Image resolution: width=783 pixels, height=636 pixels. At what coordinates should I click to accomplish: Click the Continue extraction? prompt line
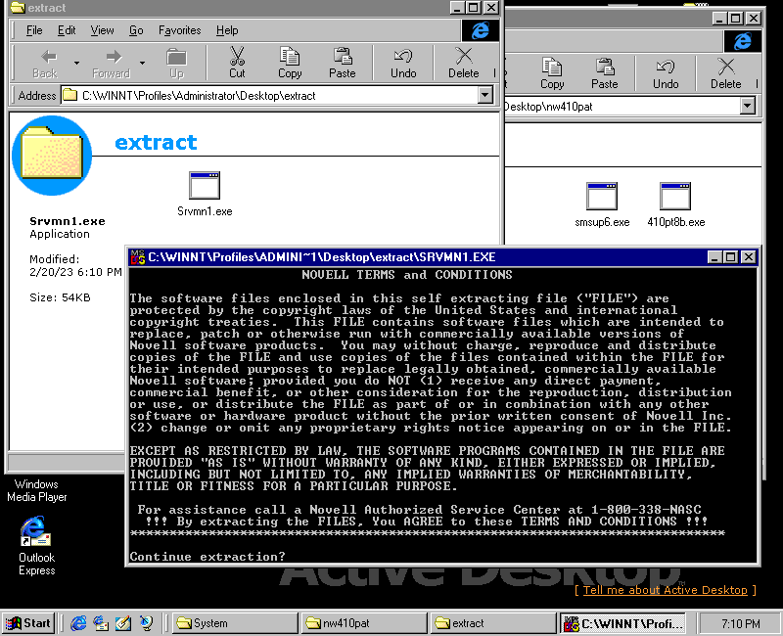pyautogui.click(x=207, y=557)
